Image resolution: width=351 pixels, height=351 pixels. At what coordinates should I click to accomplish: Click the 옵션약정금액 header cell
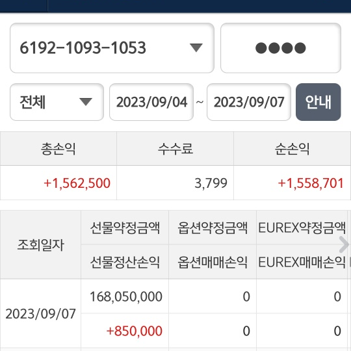213,227
